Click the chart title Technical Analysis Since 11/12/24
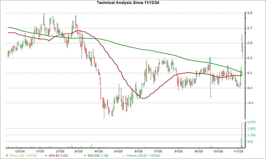266x159 pixels. 128,3
